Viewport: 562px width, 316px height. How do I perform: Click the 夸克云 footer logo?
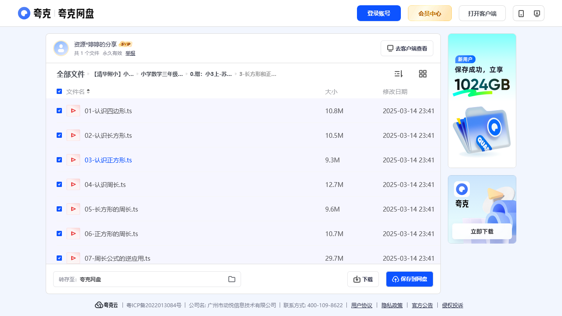[x=106, y=305]
